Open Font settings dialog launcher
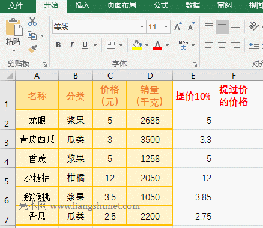Screen dimensions: 263x228 coord(195,64)
